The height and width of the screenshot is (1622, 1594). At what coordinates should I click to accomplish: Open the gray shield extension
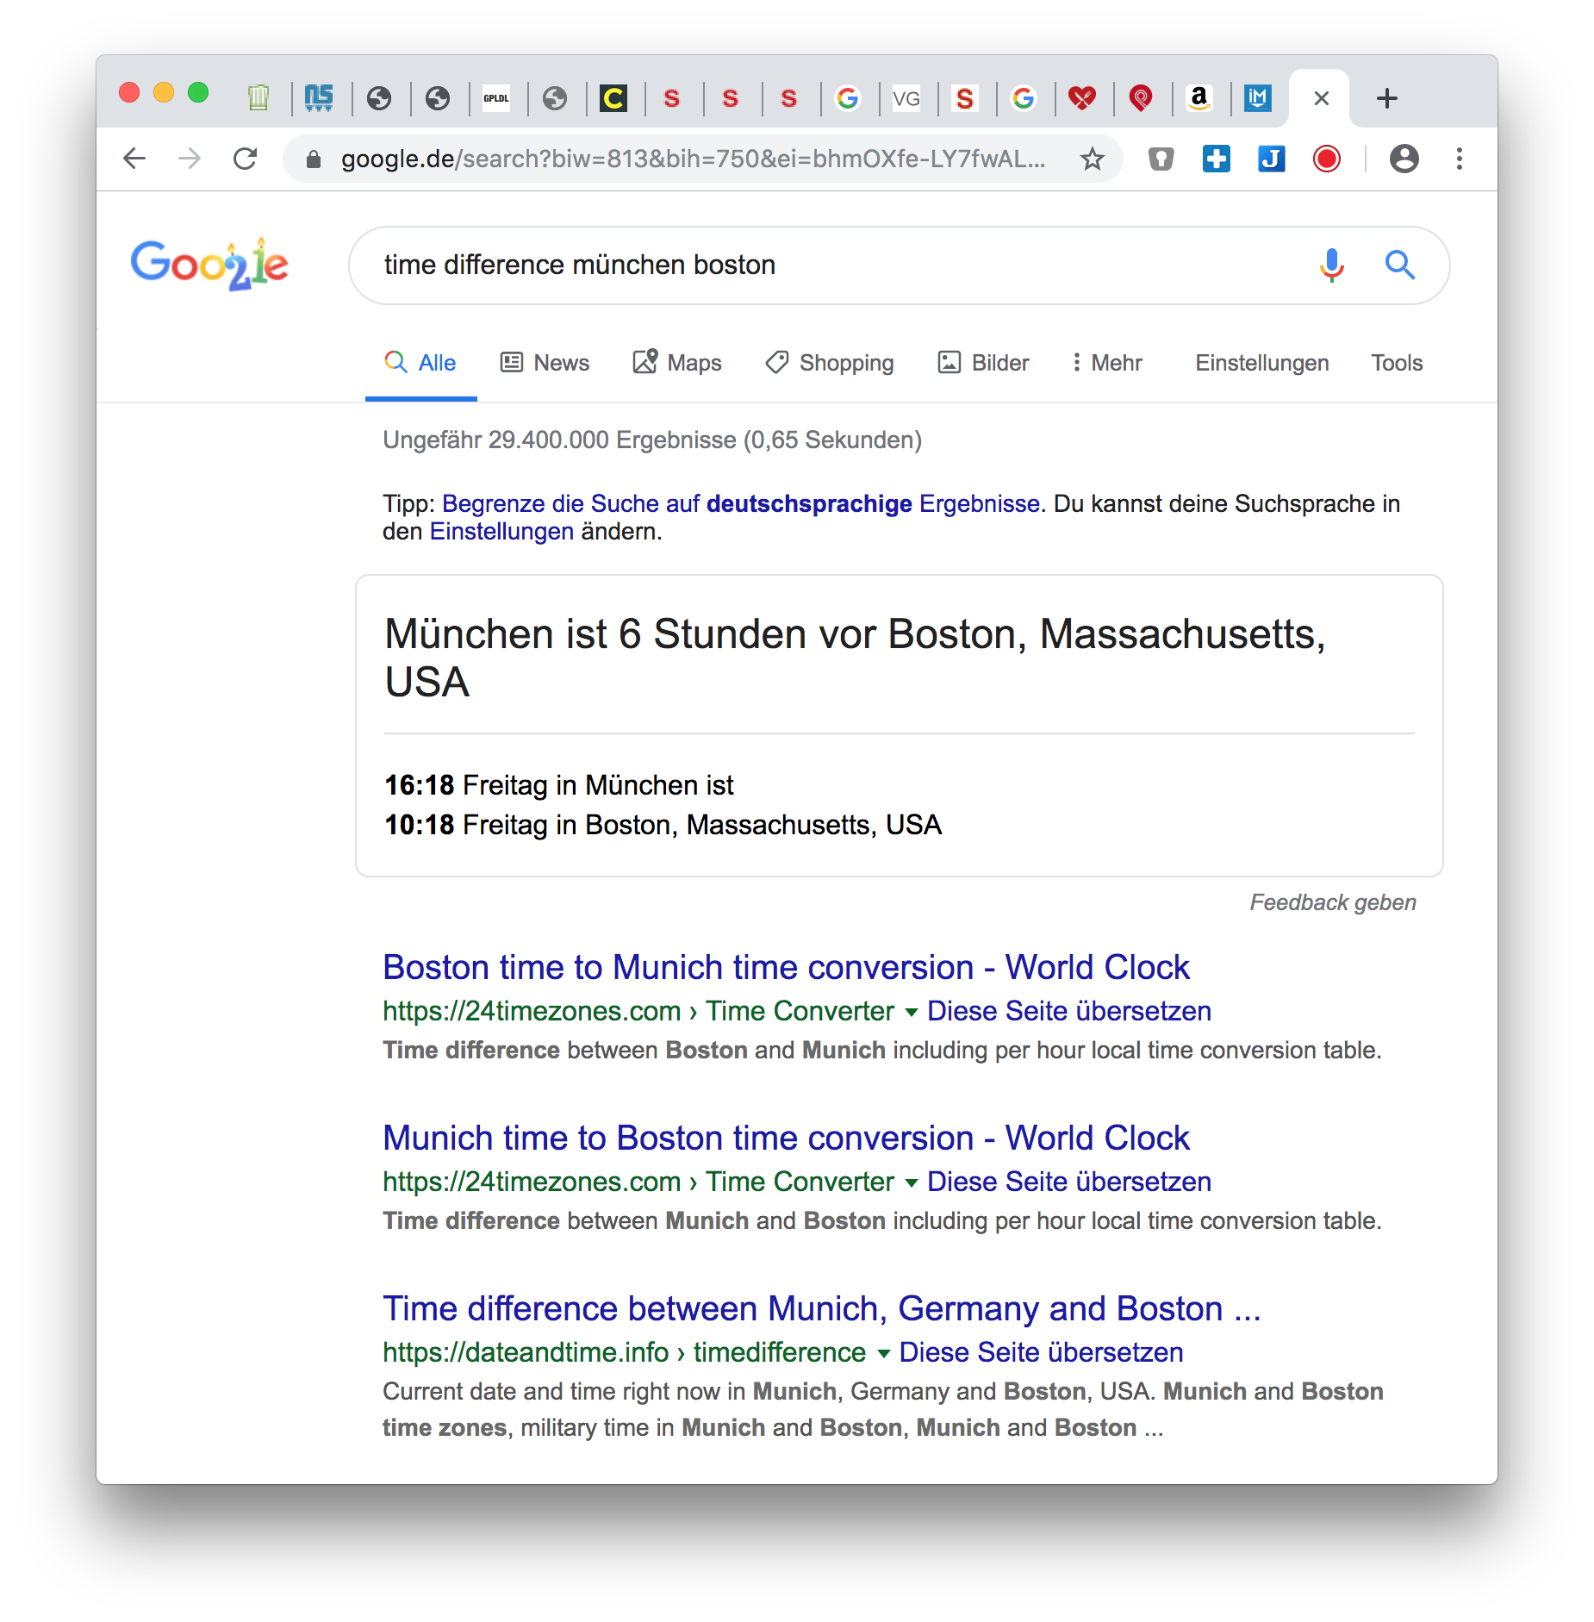1161,159
